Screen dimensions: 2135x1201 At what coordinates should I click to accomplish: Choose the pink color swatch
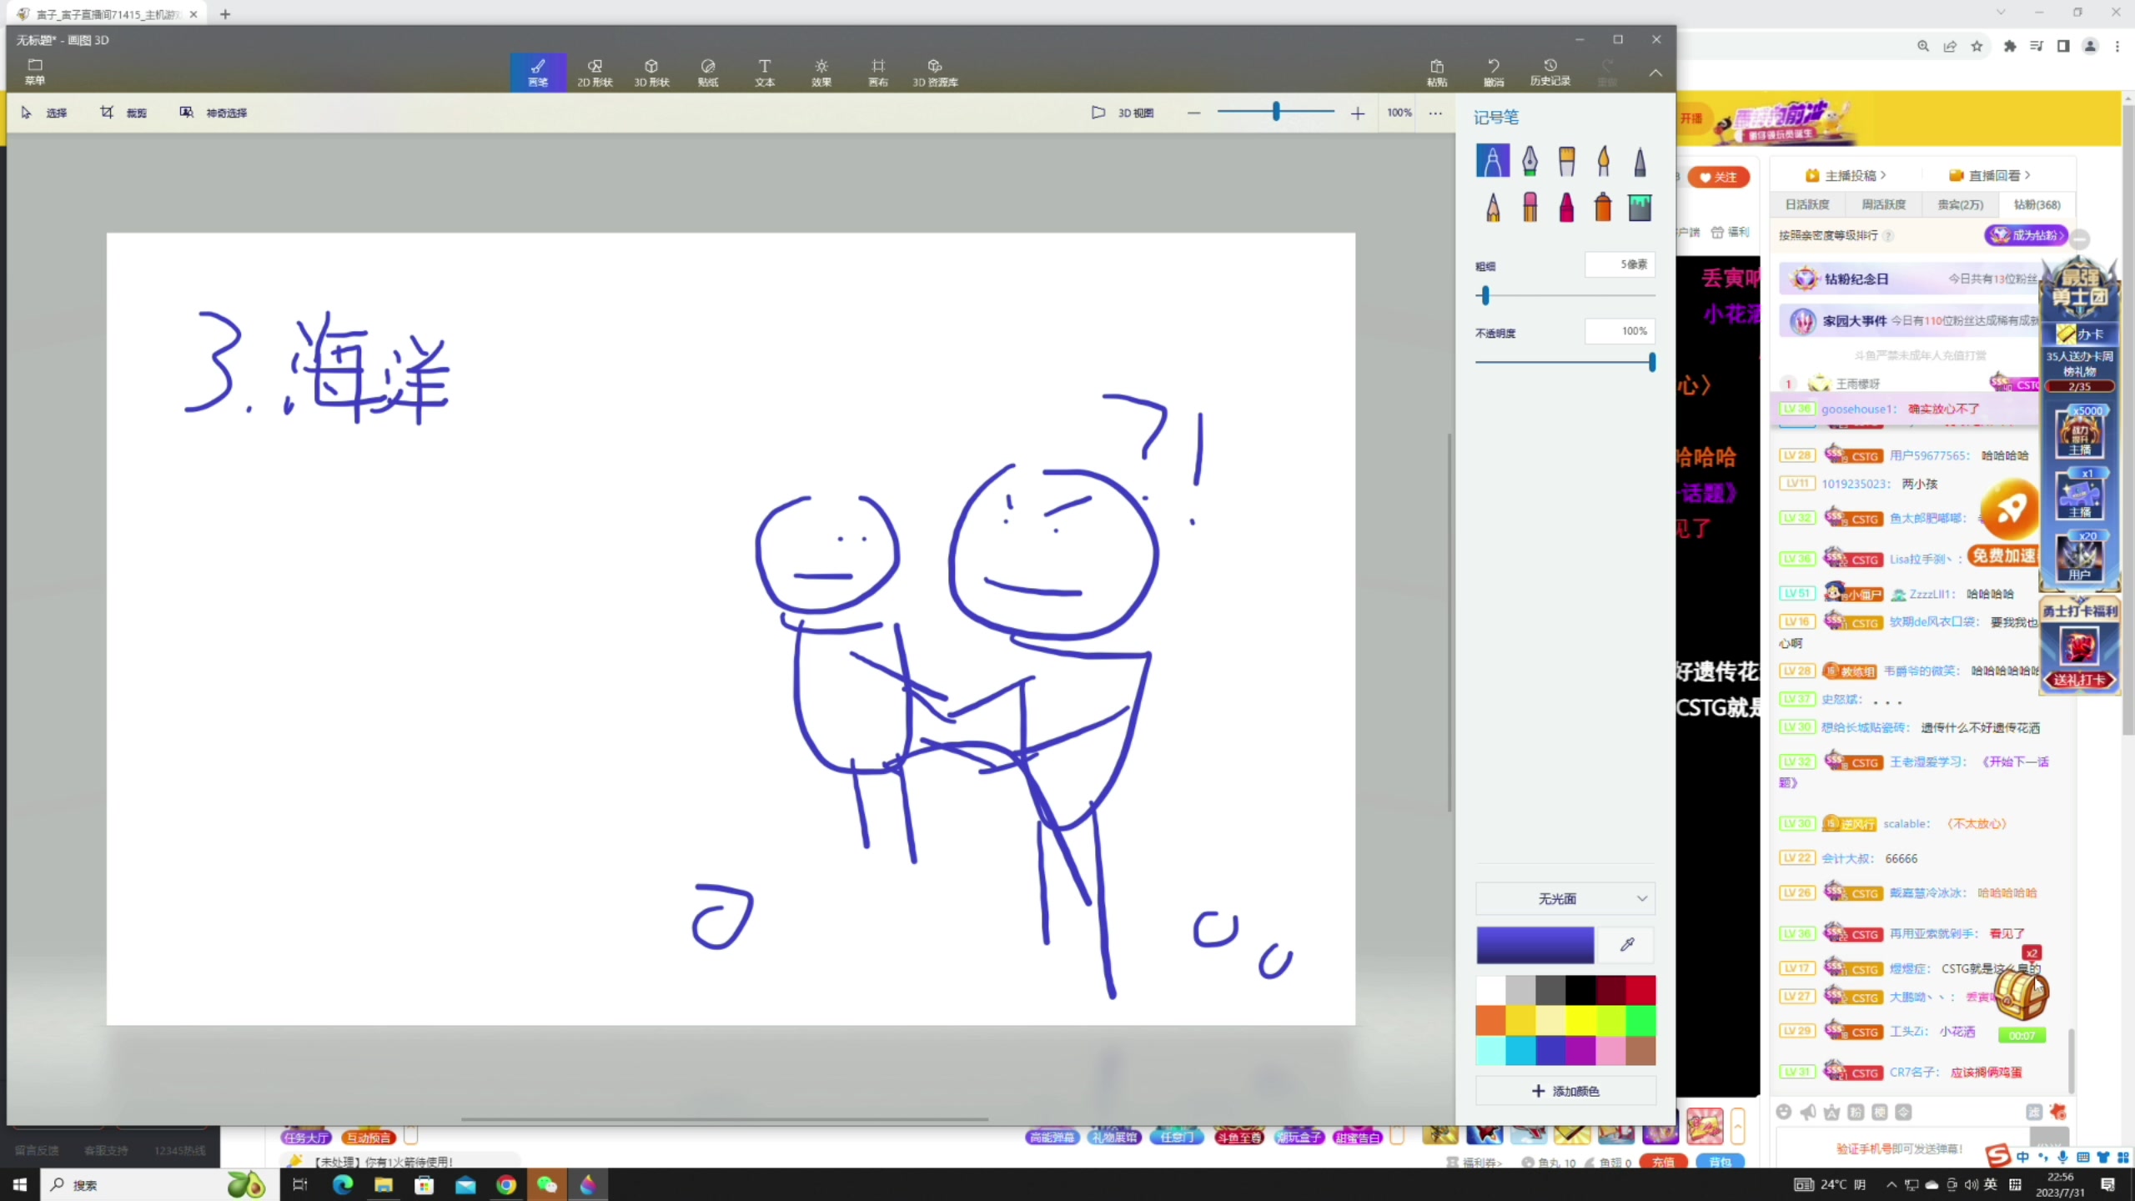click(x=1610, y=1050)
